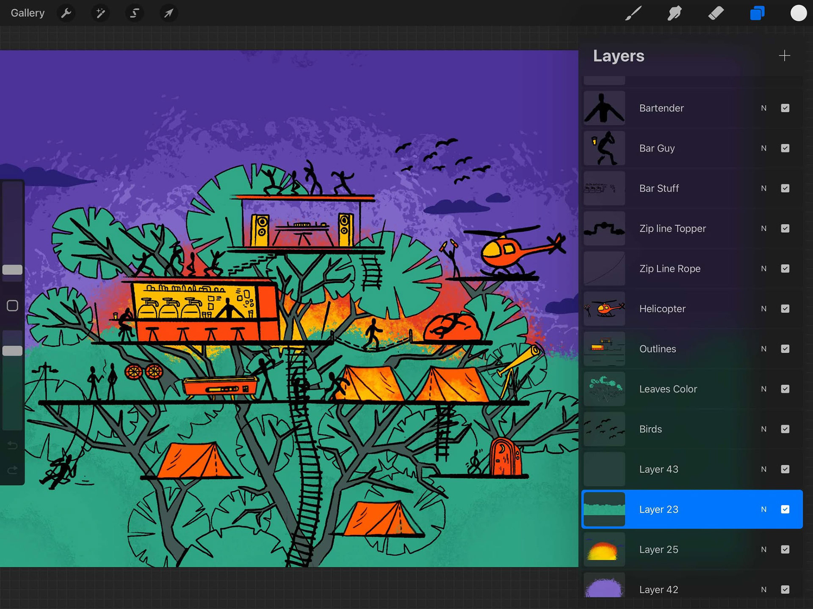Toggle visibility of Layer 23
The image size is (813, 609).
pyautogui.click(x=785, y=509)
